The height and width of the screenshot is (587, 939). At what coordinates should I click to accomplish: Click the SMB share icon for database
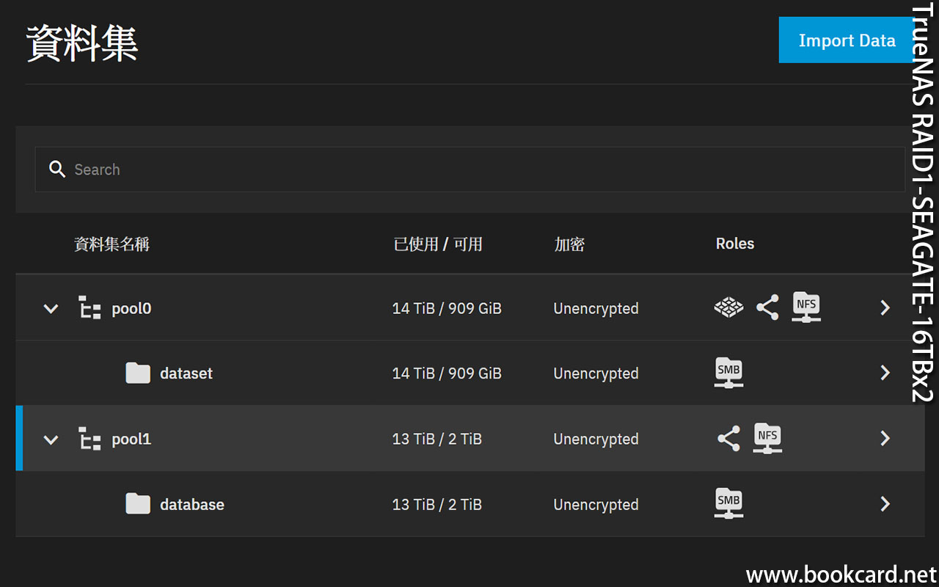click(728, 504)
